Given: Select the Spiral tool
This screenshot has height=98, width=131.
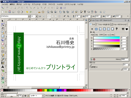Looking at the screenshot, I should [x=3, y=52].
